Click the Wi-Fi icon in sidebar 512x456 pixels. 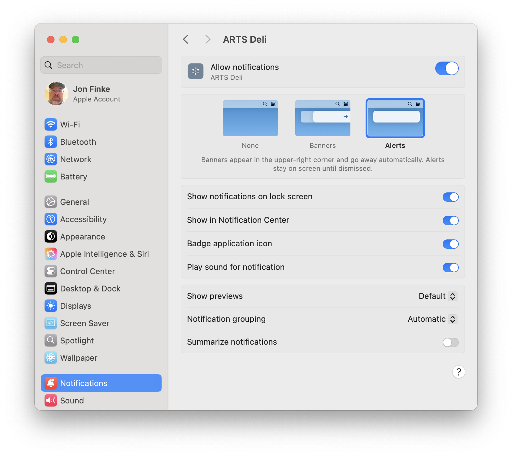point(51,125)
